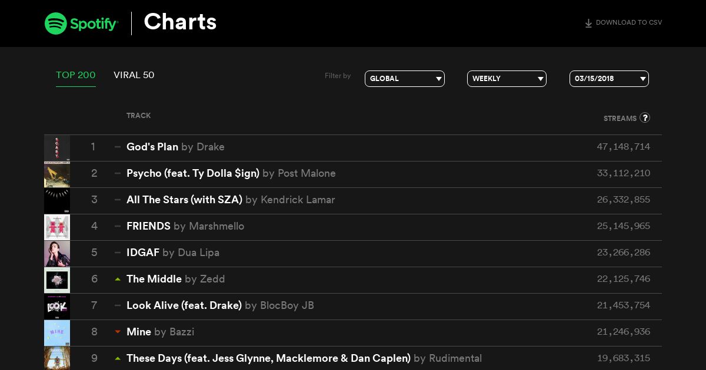The height and width of the screenshot is (370, 706).
Task: Click red down arrow beside Mine
Action: tap(118, 332)
